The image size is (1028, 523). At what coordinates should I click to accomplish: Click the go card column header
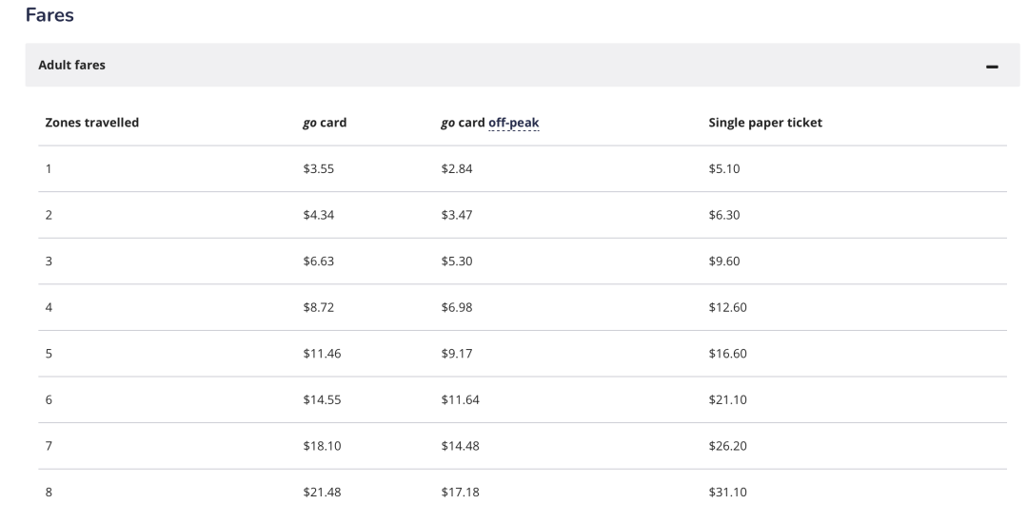[325, 123]
